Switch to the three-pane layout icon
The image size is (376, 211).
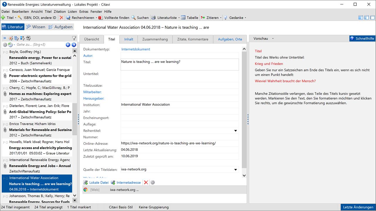tap(361, 18)
